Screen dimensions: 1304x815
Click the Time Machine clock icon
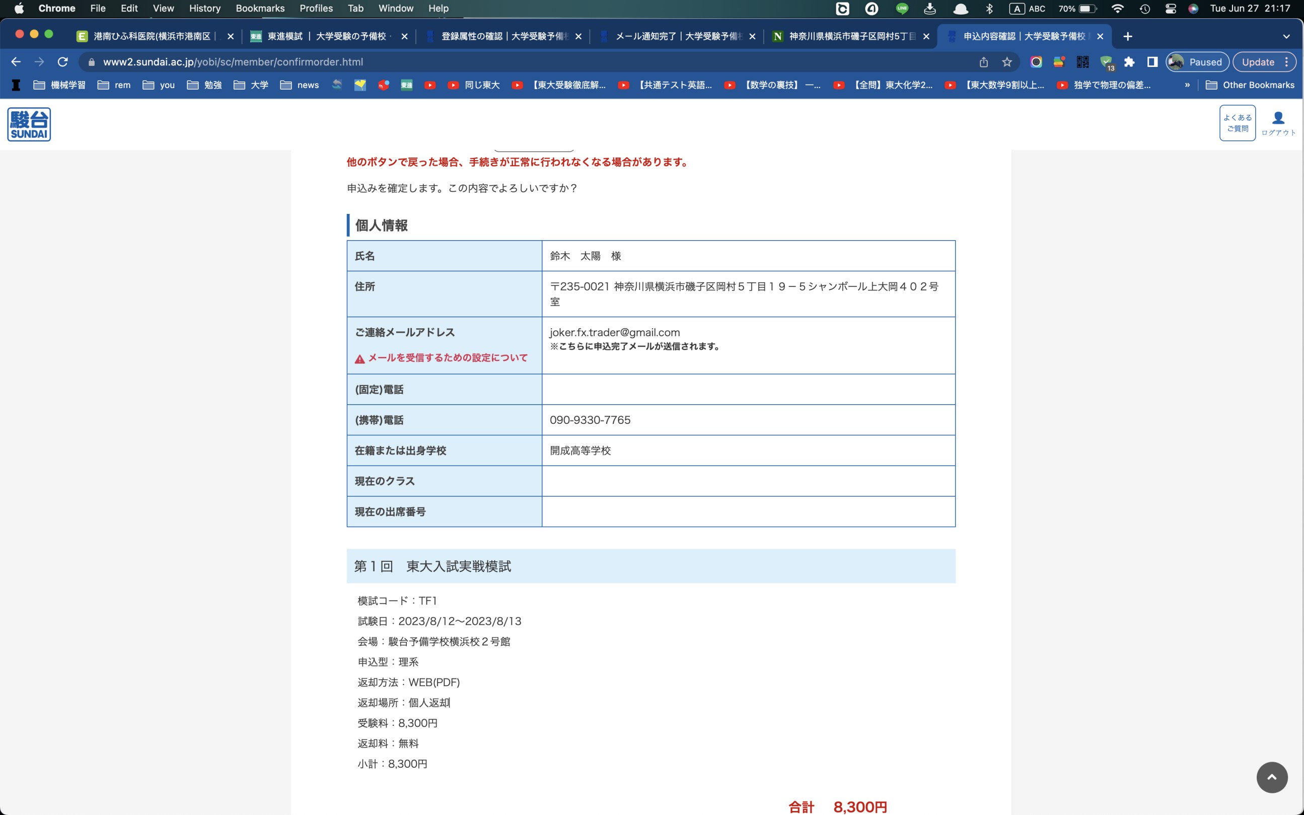point(1144,8)
